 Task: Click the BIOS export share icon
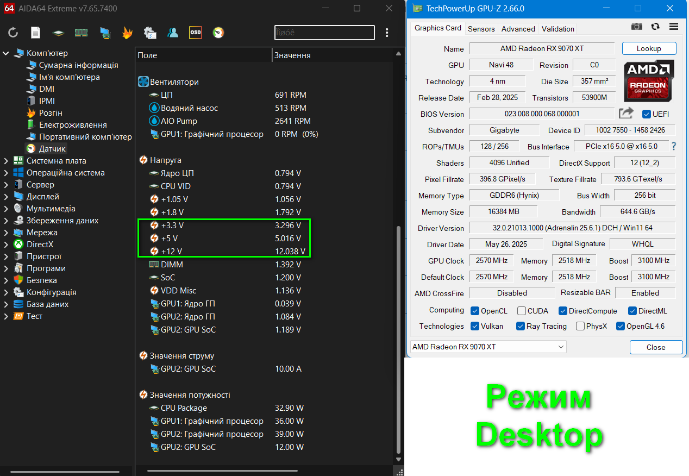pyautogui.click(x=627, y=113)
